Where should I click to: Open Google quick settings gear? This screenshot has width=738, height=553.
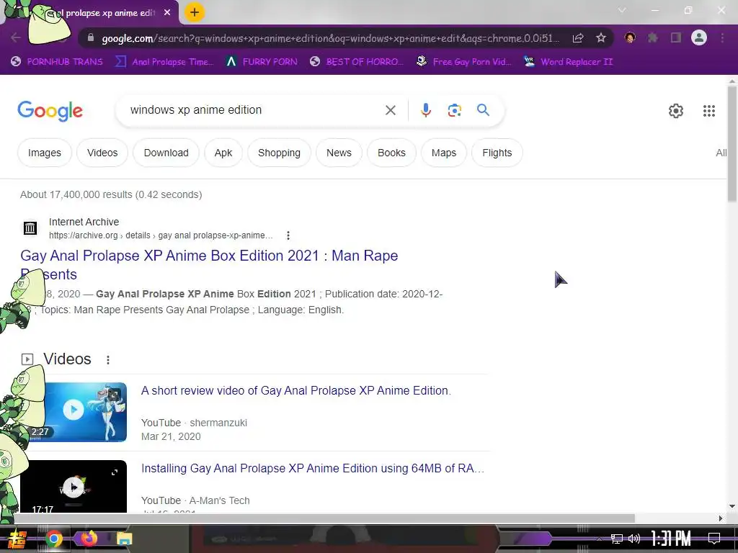(x=676, y=111)
